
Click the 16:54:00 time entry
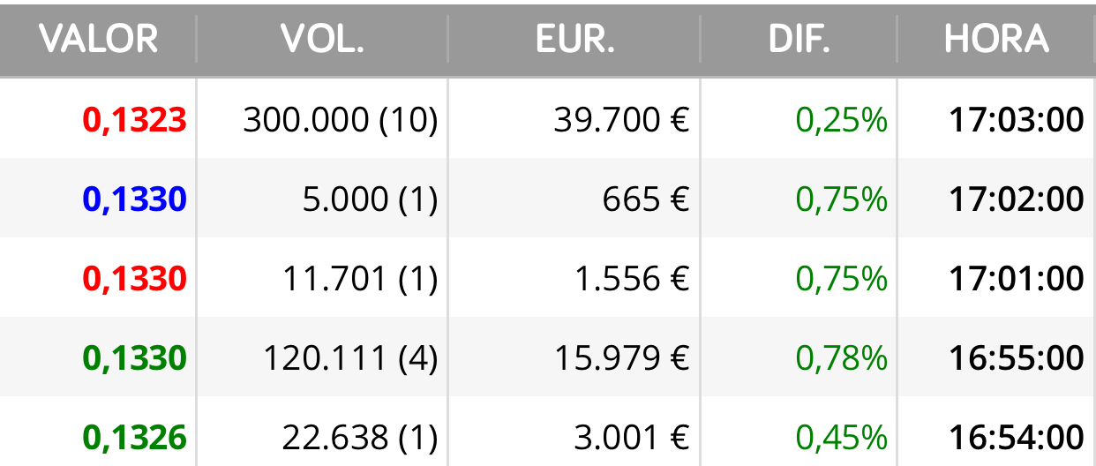pyautogui.click(x=1017, y=438)
